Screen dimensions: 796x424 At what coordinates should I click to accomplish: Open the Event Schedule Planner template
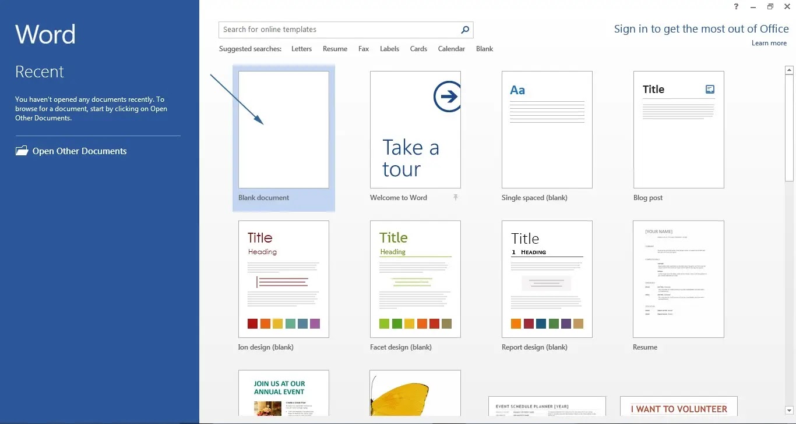547,406
